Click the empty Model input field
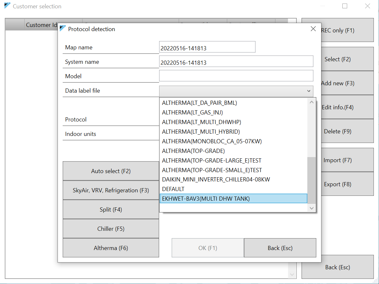This screenshot has height=284, width=379. pos(236,76)
